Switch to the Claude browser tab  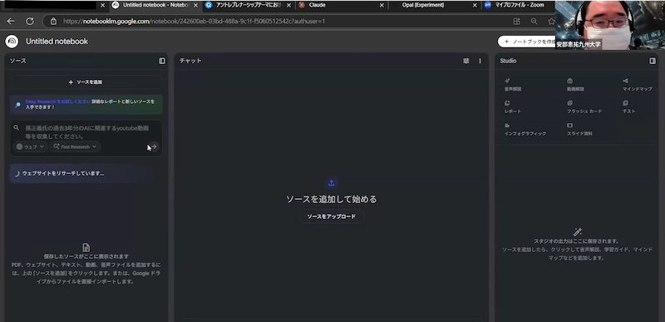pyautogui.click(x=342, y=5)
